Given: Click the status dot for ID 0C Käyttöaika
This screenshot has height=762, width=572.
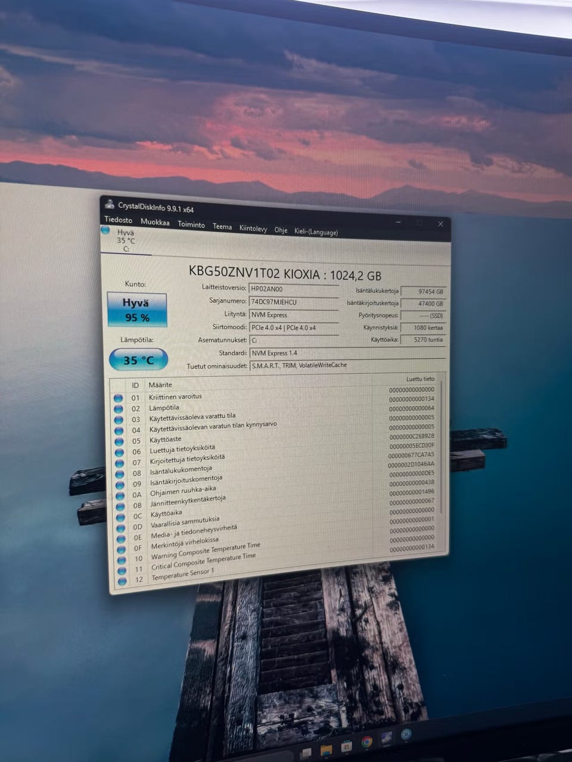Looking at the screenshot, I should pyautogui.click(x=120, y=517).
